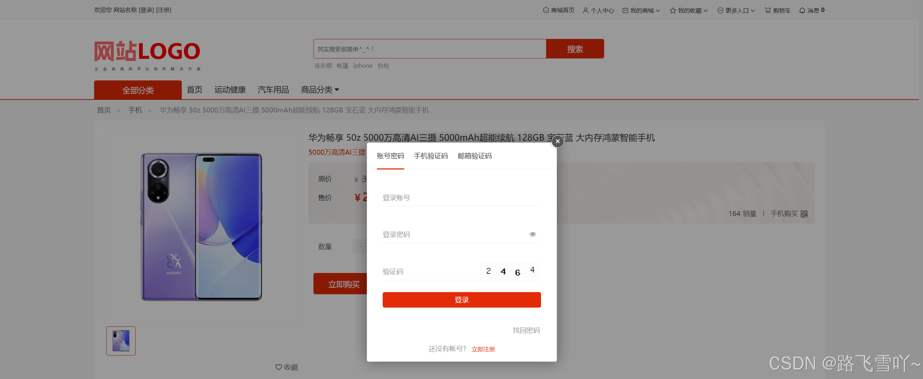The height and width of the screenshot is (379, 923).
Task: Go to the 首页 navigation item
Action: tap(195, 89)
